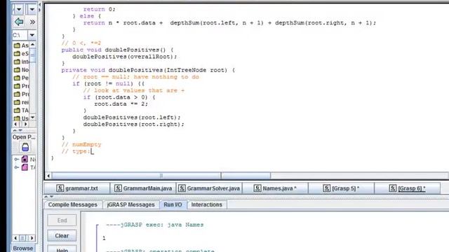Click the GrammarMain.java tab file icon

pos(118,188)
